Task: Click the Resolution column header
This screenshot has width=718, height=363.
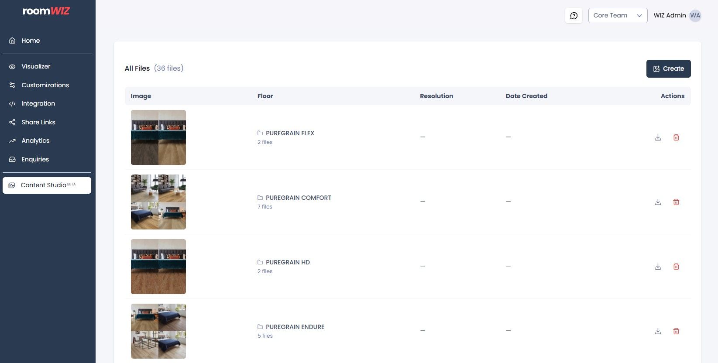Action: pos(436,96)
